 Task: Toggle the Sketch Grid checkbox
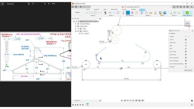186,42
